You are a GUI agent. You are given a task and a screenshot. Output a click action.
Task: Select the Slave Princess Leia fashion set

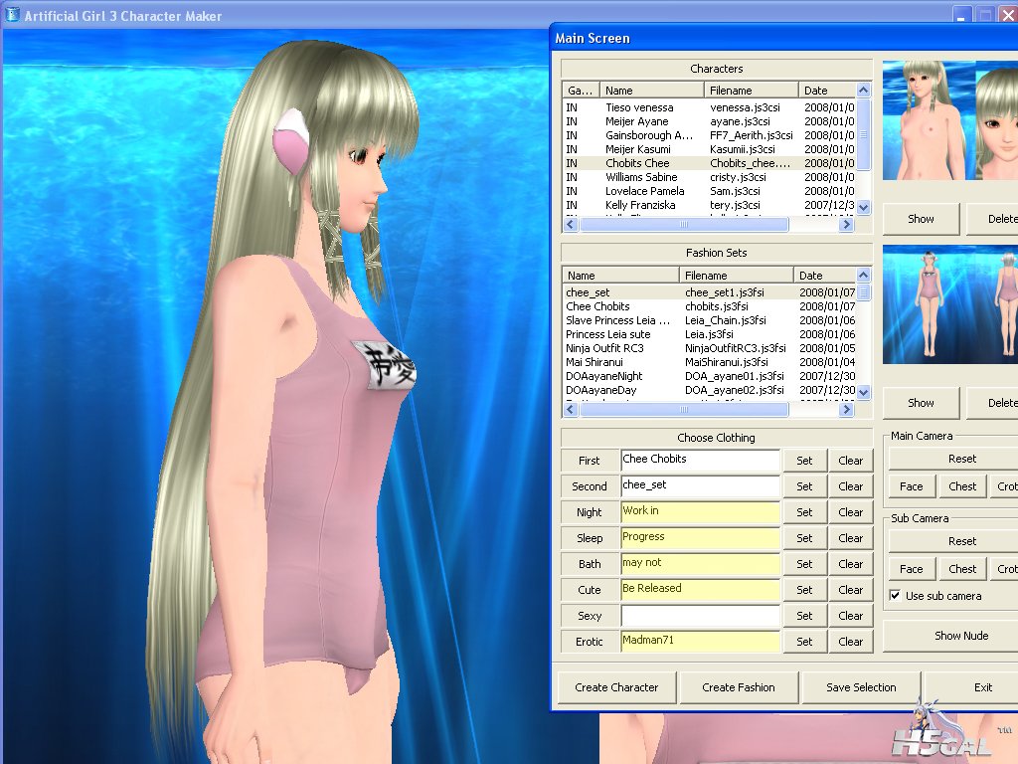click(x=710, y=320)
